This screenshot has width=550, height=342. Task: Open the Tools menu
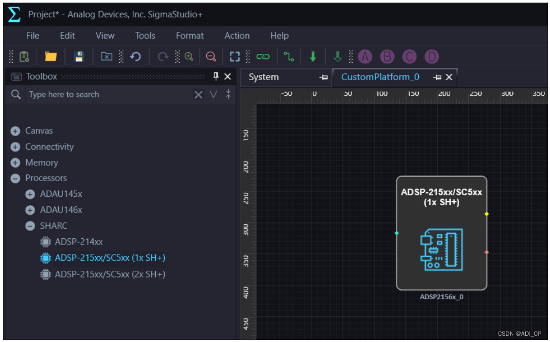[145, 36]
